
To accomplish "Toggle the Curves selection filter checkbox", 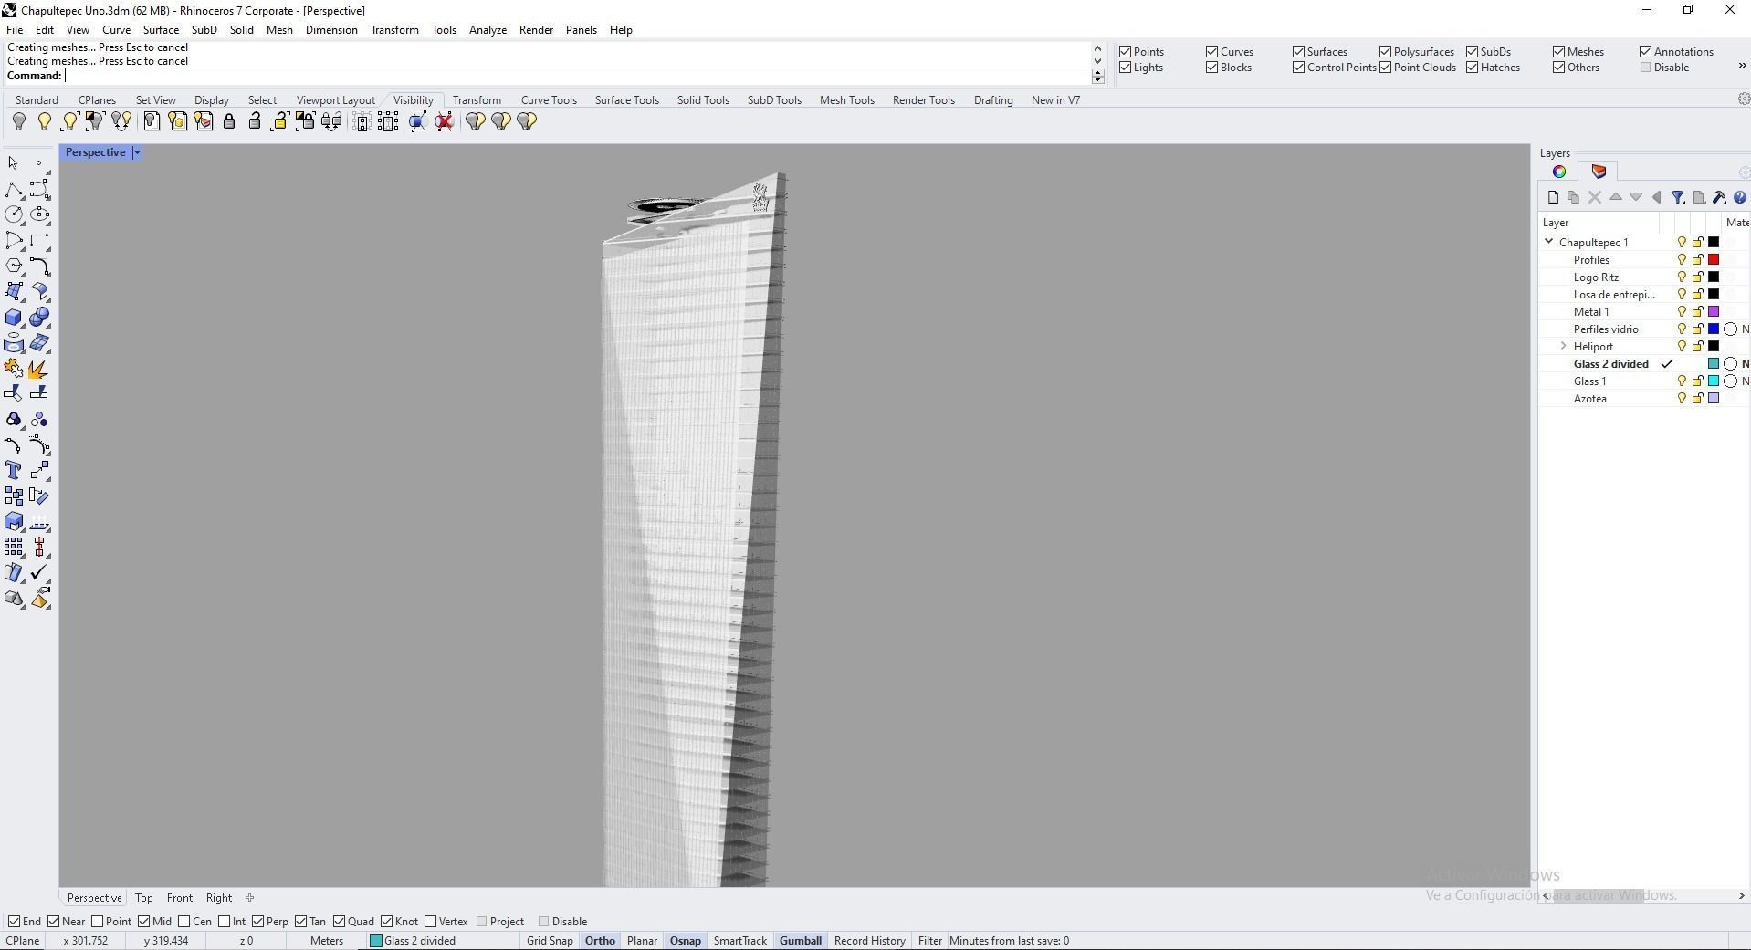I will (x=1212, y=52).
